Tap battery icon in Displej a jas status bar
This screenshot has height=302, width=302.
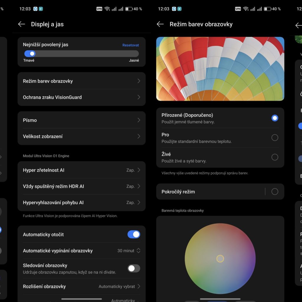coord(129,9)
